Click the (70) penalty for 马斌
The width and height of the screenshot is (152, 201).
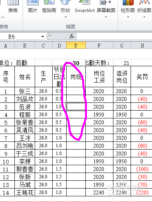tap(141, 185)
